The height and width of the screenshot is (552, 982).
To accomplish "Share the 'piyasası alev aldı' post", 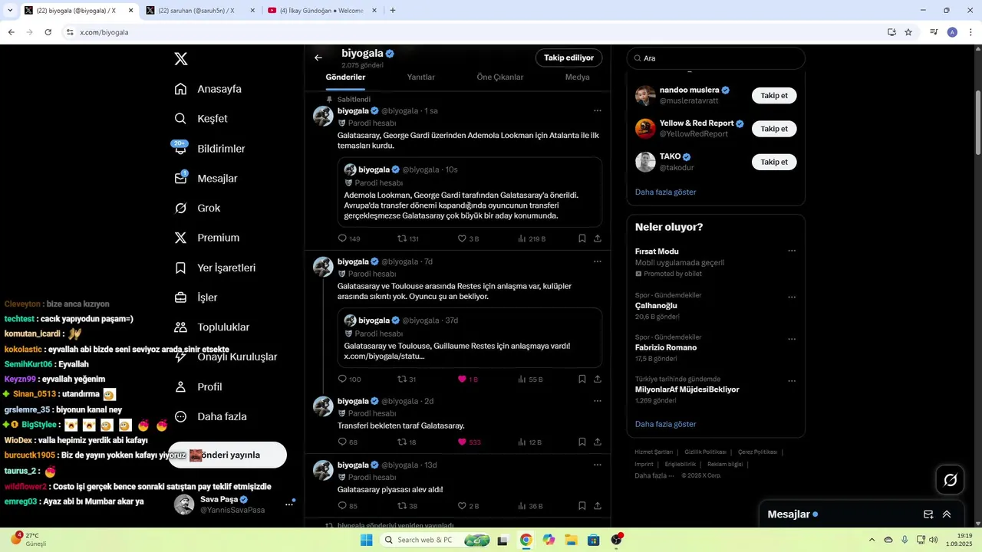I will [x=598, y=505].
